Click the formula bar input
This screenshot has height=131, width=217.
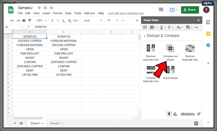point(87,27)
